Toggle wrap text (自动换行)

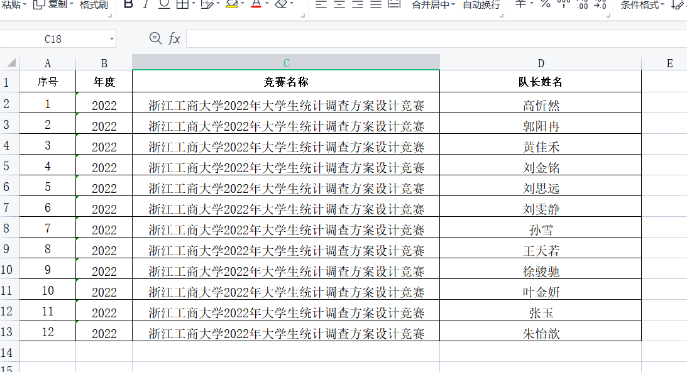click(481, 5)
